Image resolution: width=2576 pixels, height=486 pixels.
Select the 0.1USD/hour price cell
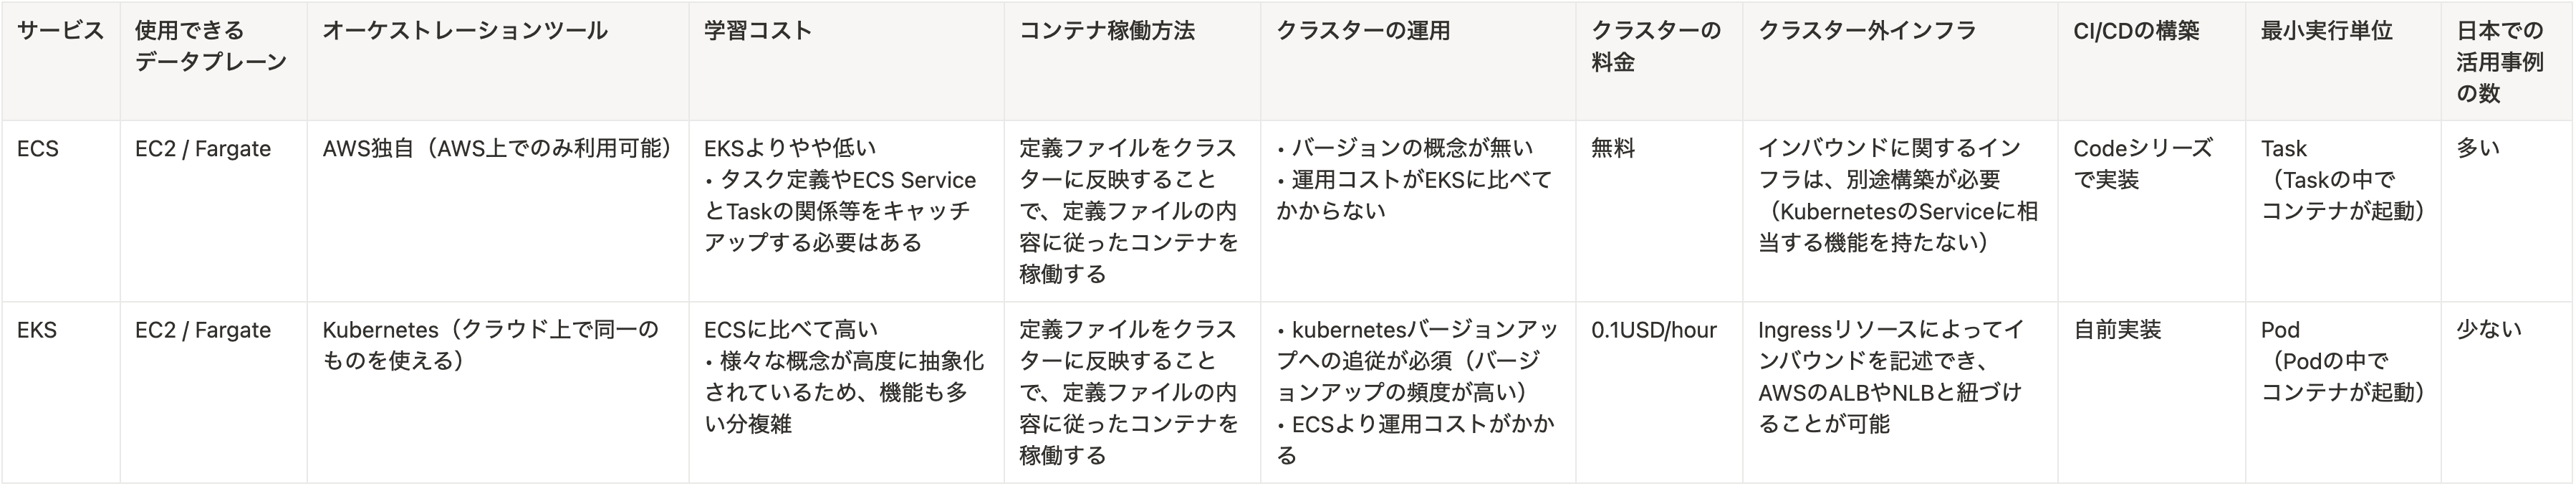pos(1659,392)
